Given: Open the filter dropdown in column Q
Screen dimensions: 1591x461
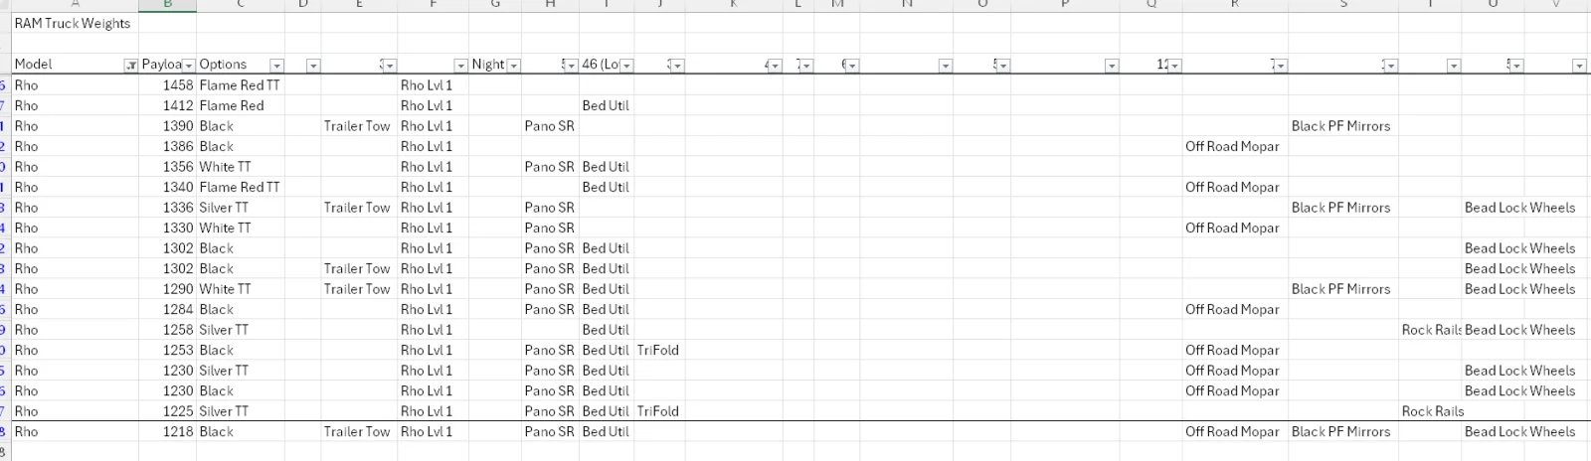Looking at the screenshot, I should coord(1174,66).
